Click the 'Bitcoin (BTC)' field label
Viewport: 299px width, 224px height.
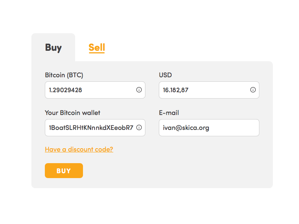coord(64,75)
